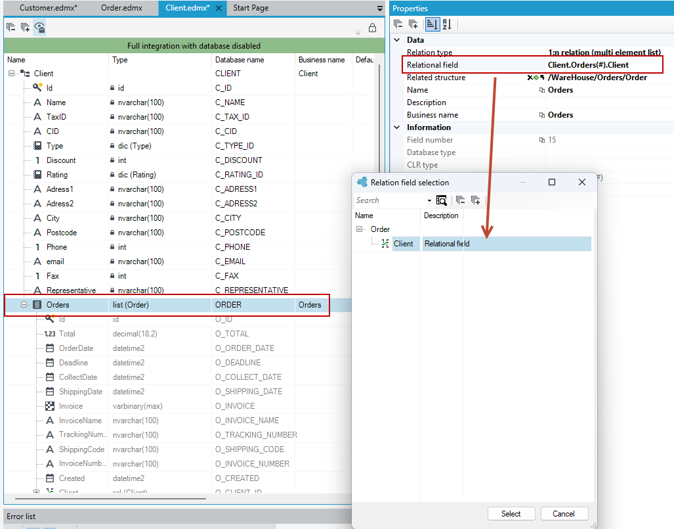This screenshot has height=529, width=674.
Task: Open the Search box dropdown arrow
Action: pyautogui.click(x=429, y=200)
